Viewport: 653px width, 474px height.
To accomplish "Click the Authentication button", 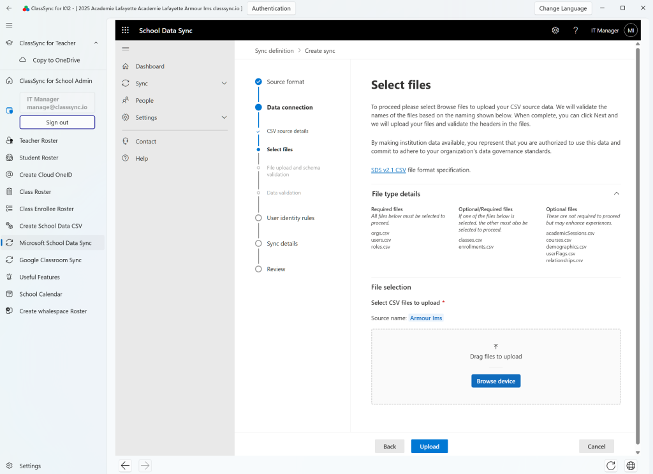I will 271,8.
